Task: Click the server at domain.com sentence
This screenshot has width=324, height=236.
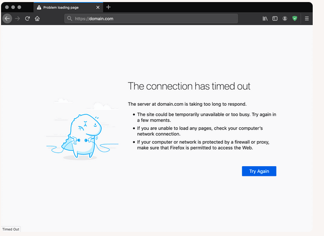Action: point(187,104)
